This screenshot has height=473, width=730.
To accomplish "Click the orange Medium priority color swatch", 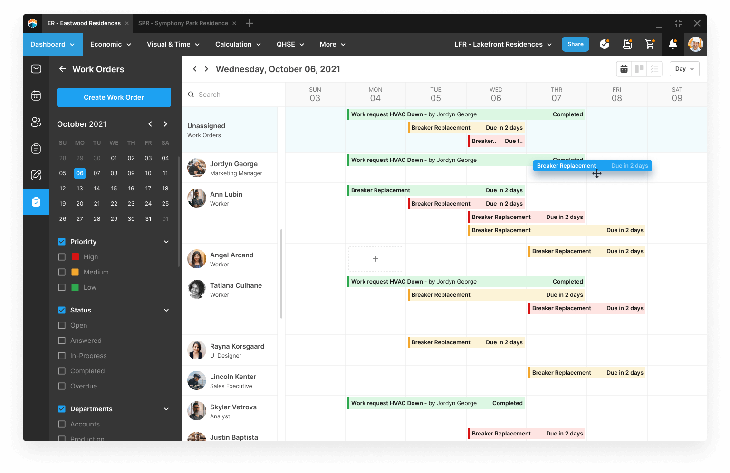I will click(75, 272).
